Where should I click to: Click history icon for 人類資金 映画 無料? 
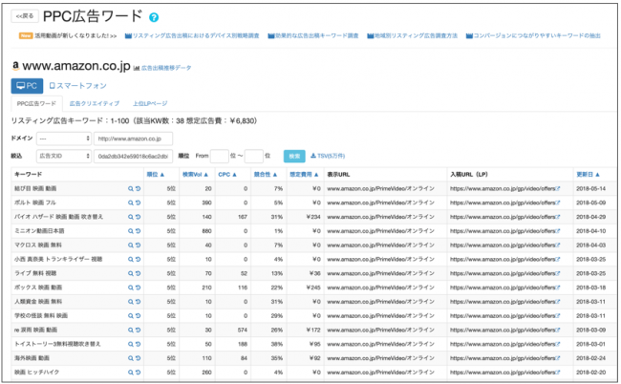click(138, 302)
